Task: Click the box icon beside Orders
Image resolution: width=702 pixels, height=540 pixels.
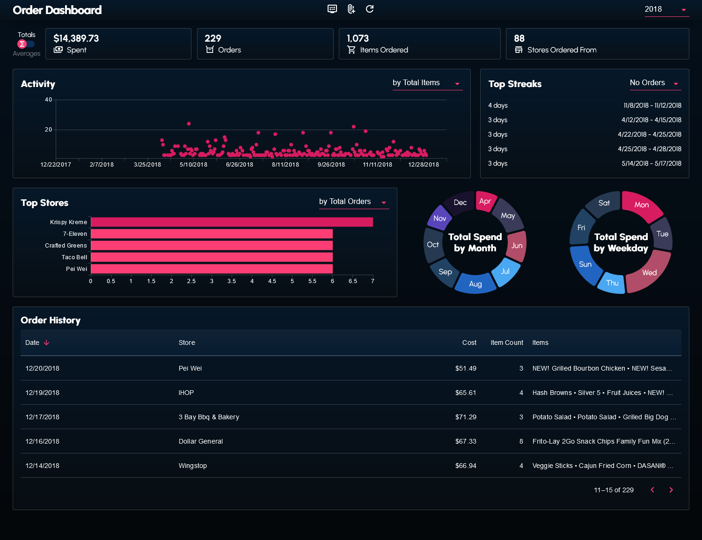Action: (210, 50)
